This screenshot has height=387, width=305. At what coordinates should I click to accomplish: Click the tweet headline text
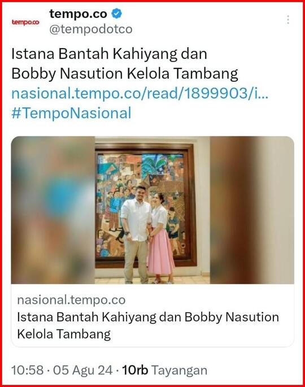tap(125, 64)
